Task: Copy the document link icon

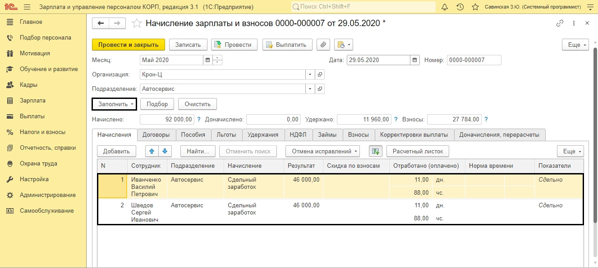Action: [x=560, y=23]
